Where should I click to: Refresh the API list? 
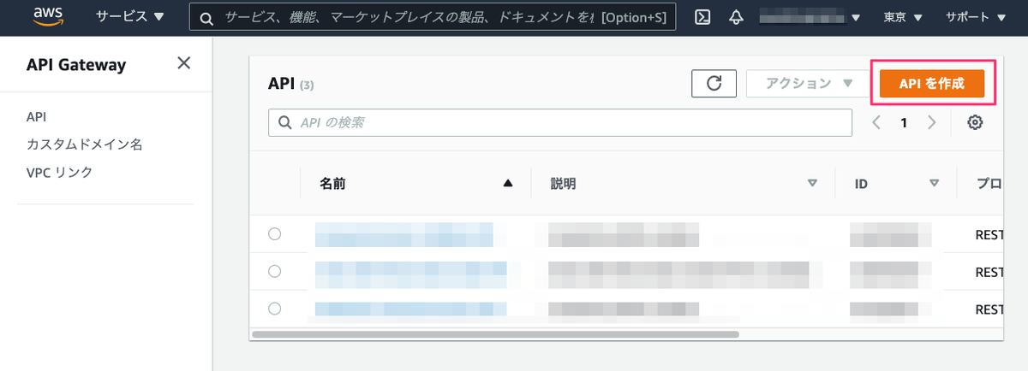(714, 83)
